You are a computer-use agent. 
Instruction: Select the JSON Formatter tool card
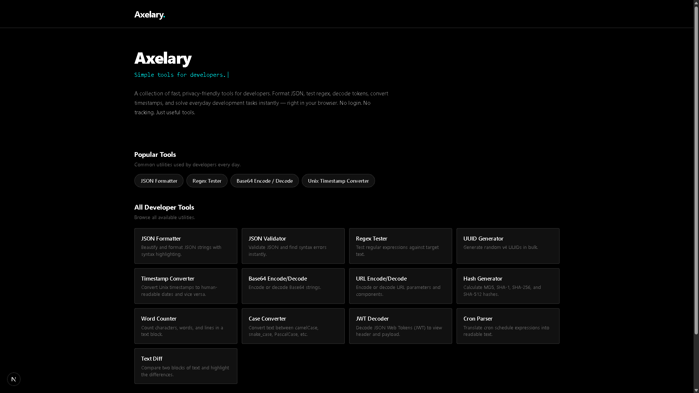click(186, 246)
